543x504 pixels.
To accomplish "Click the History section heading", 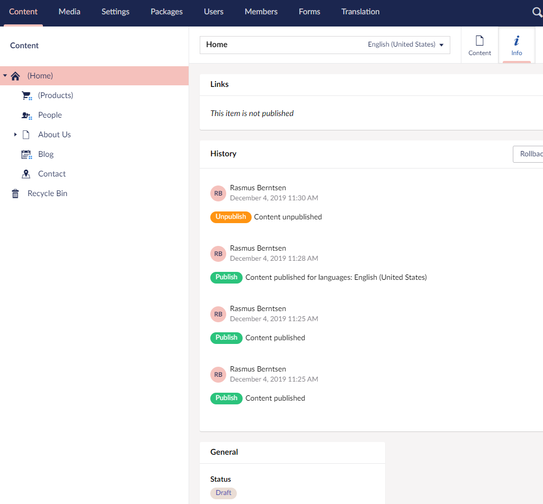I will [x=224, y=154].
